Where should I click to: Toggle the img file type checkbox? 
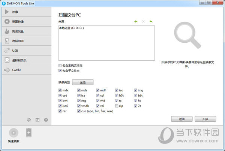pos(135,90)
